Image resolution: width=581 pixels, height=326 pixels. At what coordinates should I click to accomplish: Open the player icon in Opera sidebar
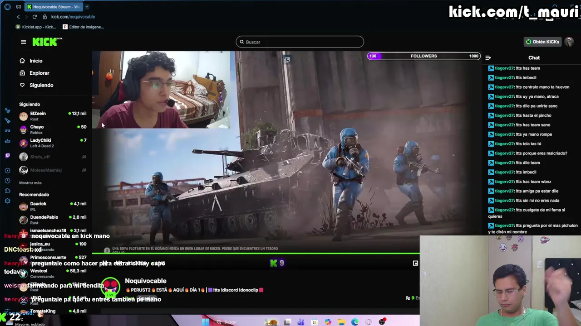pyautogui.click(x=7, y=171)
